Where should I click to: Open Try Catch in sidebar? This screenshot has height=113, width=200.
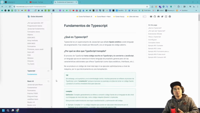(x=31, y=64)
